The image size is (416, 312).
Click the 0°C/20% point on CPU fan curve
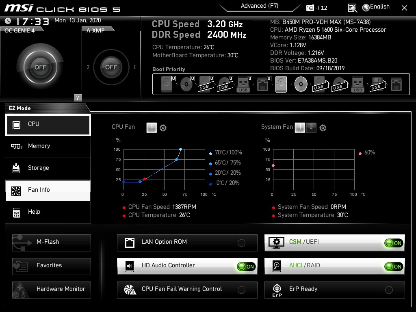pos(123,182)
